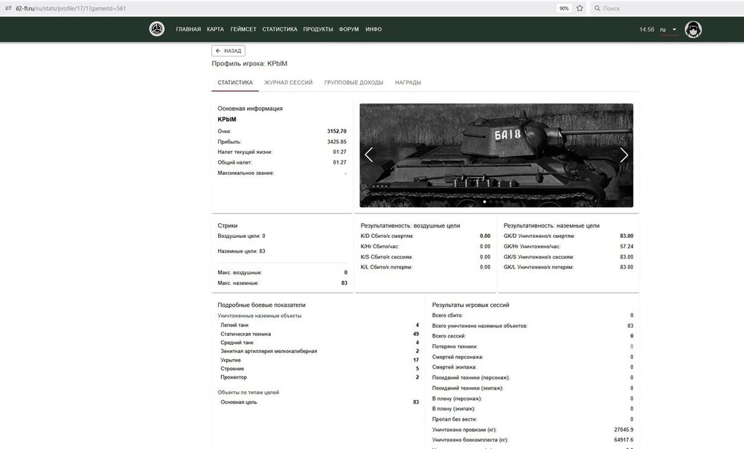Open ГЕЙМСЕТ in the top navigation
The image size is (744, 449).
pos(243,30)
